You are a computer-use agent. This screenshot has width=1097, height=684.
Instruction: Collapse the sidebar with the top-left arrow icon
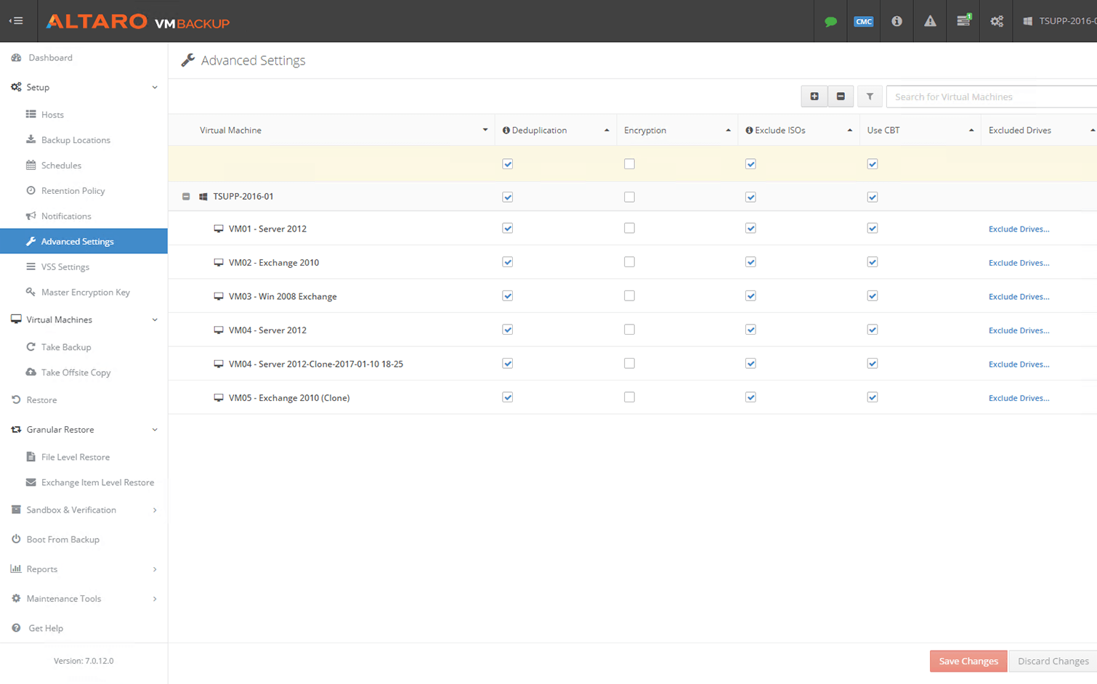16,21
